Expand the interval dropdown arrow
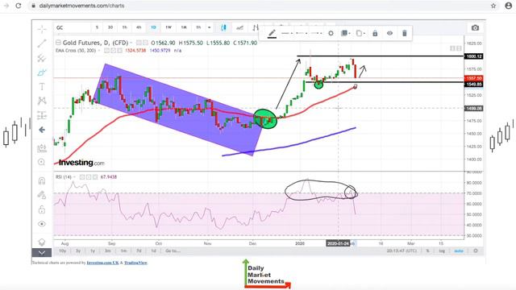 point(210,27)
